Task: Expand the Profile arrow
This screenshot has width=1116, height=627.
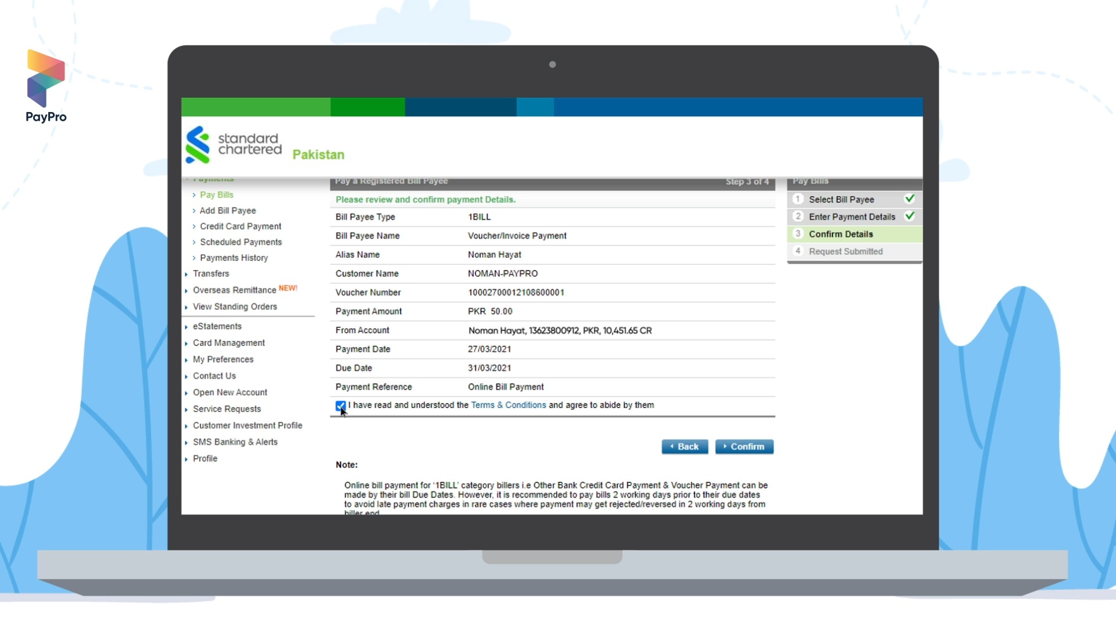Action: 186,459
